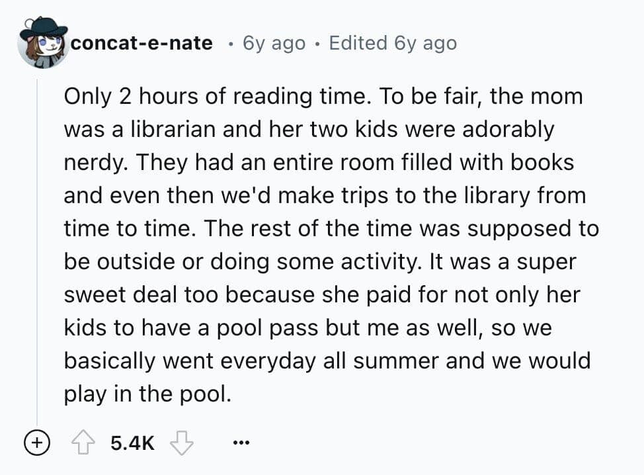
Task: Click the "6y ago" posted timestamp
Action: click(274, 44)
